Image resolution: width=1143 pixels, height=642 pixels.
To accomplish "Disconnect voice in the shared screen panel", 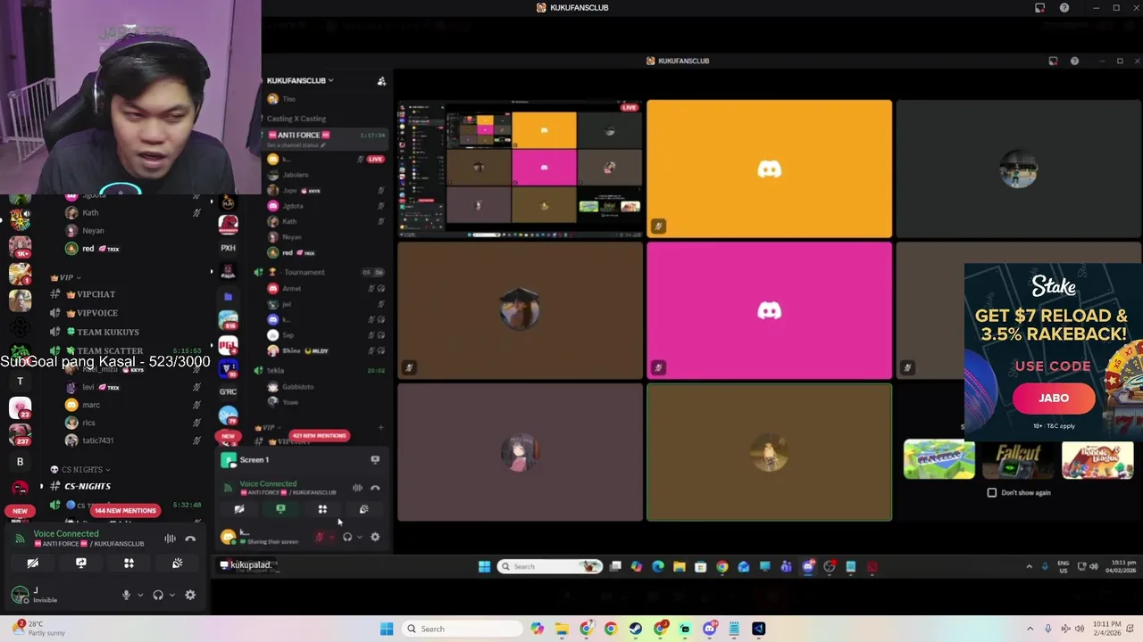I will pyautogui.click(x=375, y=488).
